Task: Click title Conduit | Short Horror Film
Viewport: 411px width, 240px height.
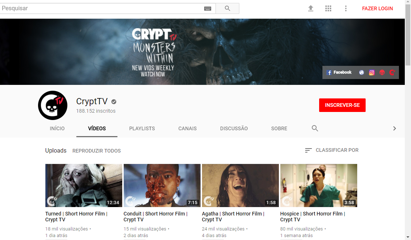Action: (156, 217)
